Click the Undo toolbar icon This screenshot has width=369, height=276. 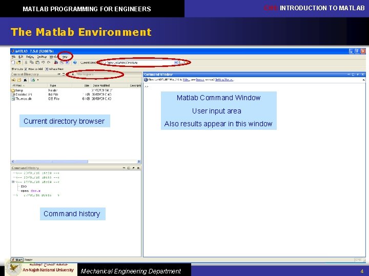(x=43, y=63)
